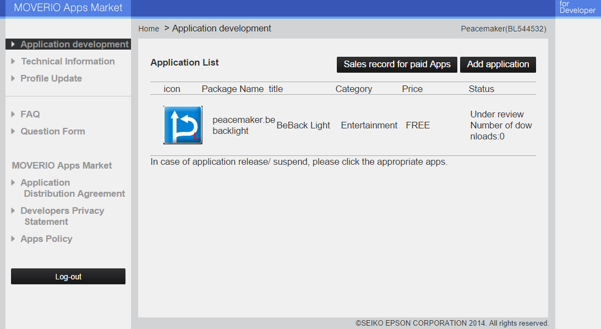Click the arrow beside Application Distribution Agreement

(x=13, y=182)
